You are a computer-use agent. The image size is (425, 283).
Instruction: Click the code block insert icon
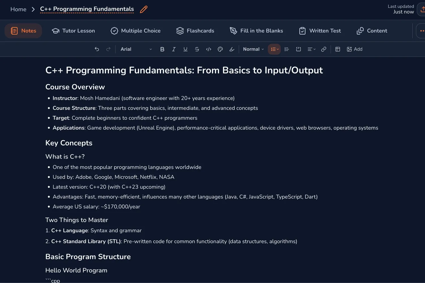pos(298,49)
